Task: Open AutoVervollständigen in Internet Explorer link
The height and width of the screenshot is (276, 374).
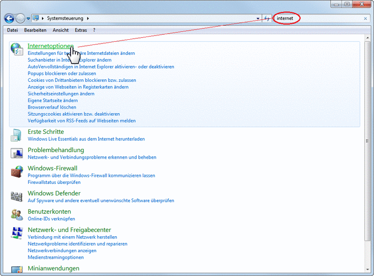Action: [x=101, y=66]
